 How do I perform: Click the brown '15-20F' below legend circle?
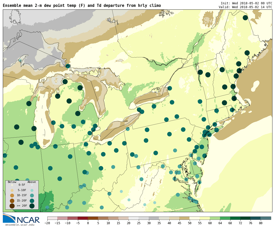[x=12, y=201]
